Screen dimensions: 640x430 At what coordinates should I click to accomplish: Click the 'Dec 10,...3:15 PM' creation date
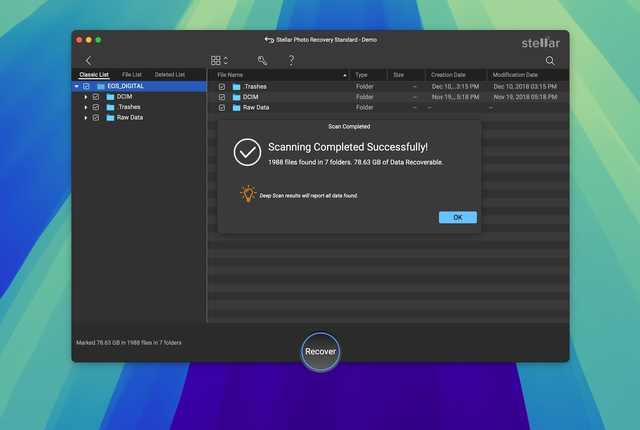[x=455, y=87]
